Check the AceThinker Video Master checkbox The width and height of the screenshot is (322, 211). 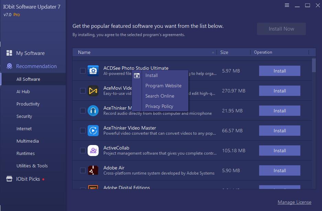click(x=83, y=131)
